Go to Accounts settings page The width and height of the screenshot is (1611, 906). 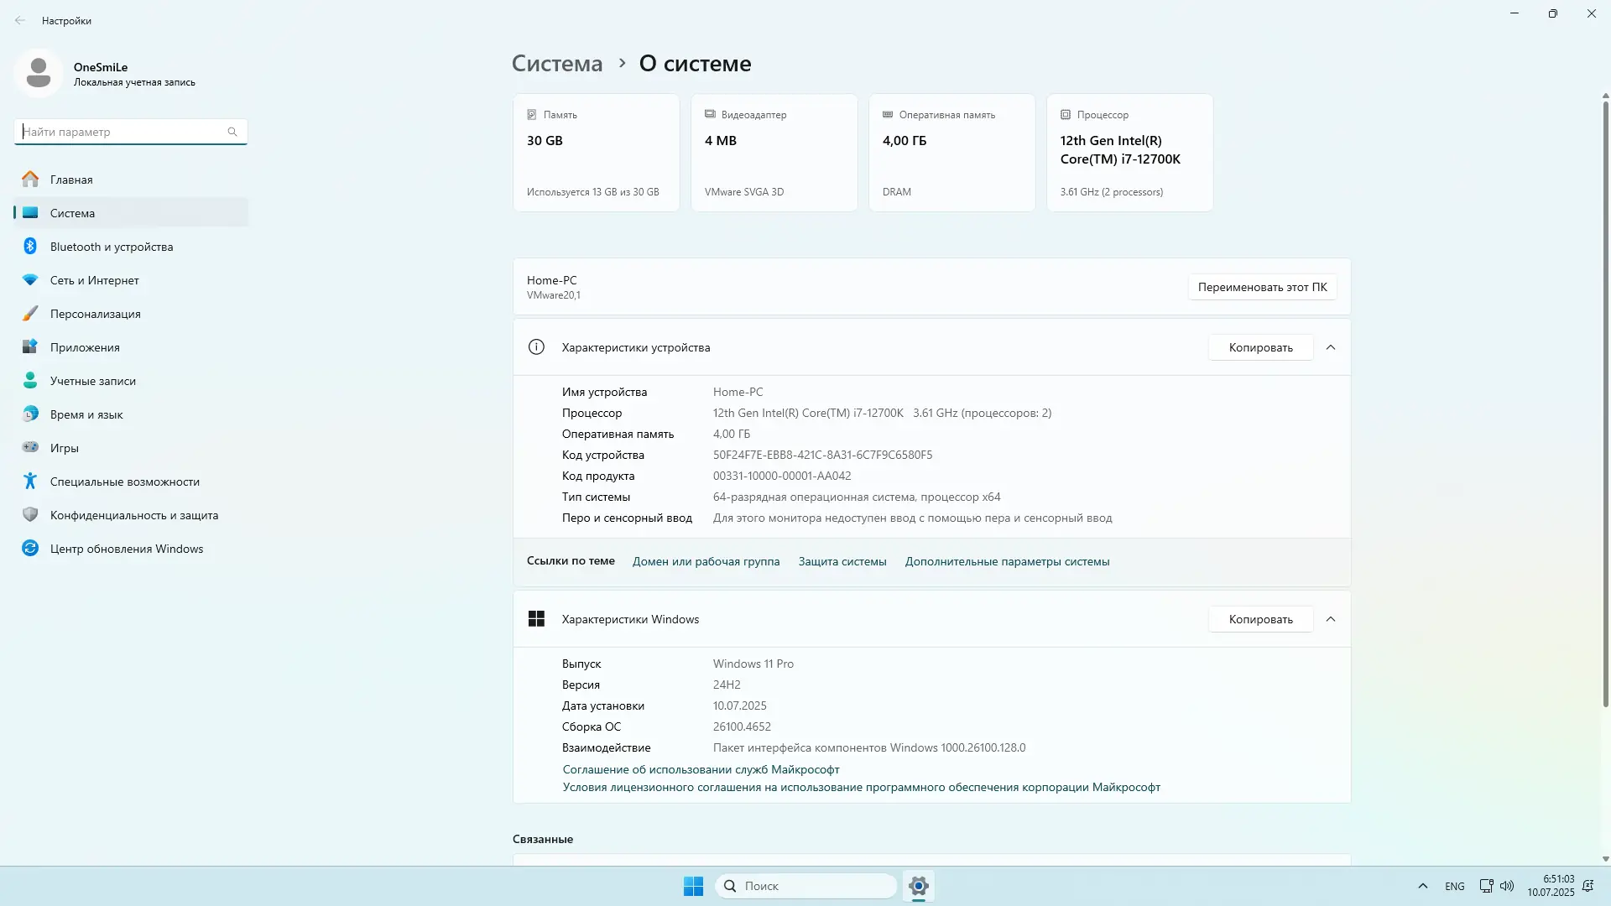[x=92, y=381]
